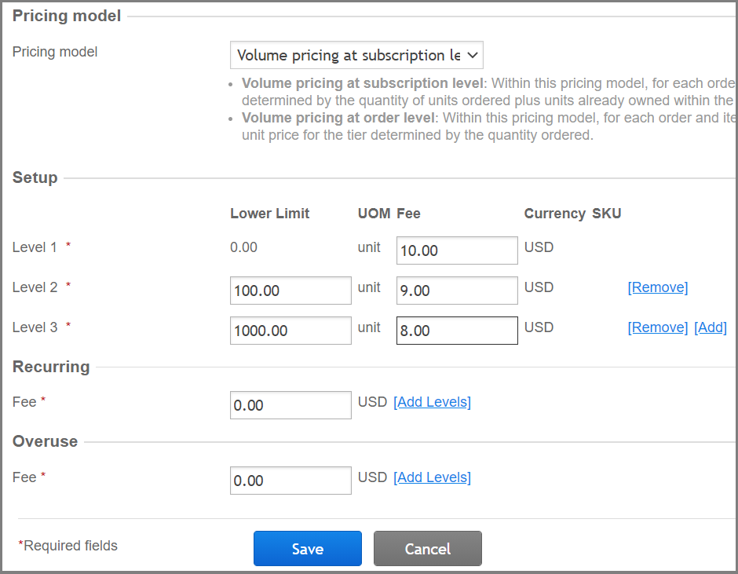Click the Level 2 Fee field showing 9.00

(457, 290)
